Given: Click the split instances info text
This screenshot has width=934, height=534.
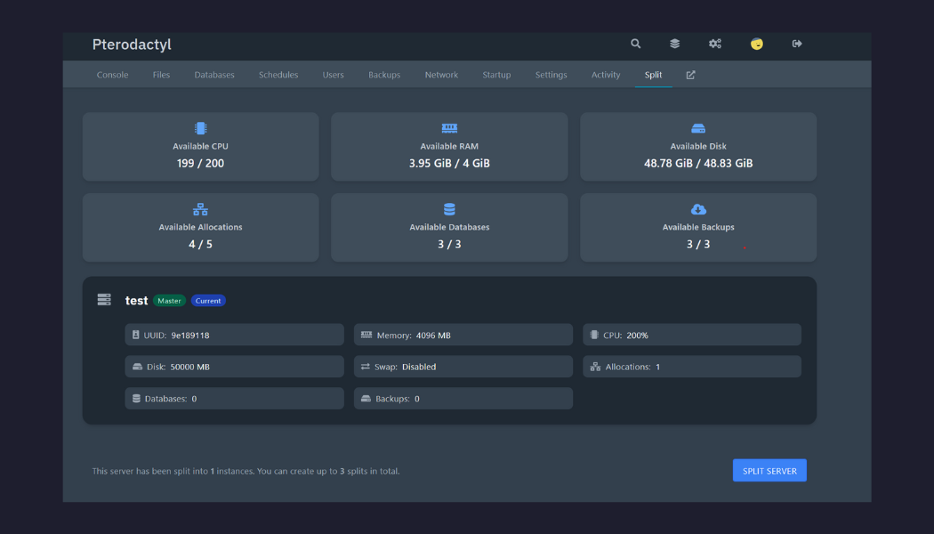Looking at the screenshot, I should (246, 471).
